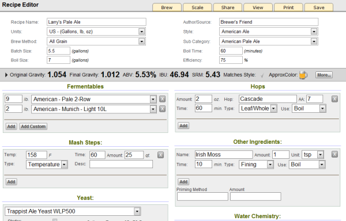Screen dimensions: 346x221
Task: Delete the 158 F mash step
Action: click(x=161, y=155)
